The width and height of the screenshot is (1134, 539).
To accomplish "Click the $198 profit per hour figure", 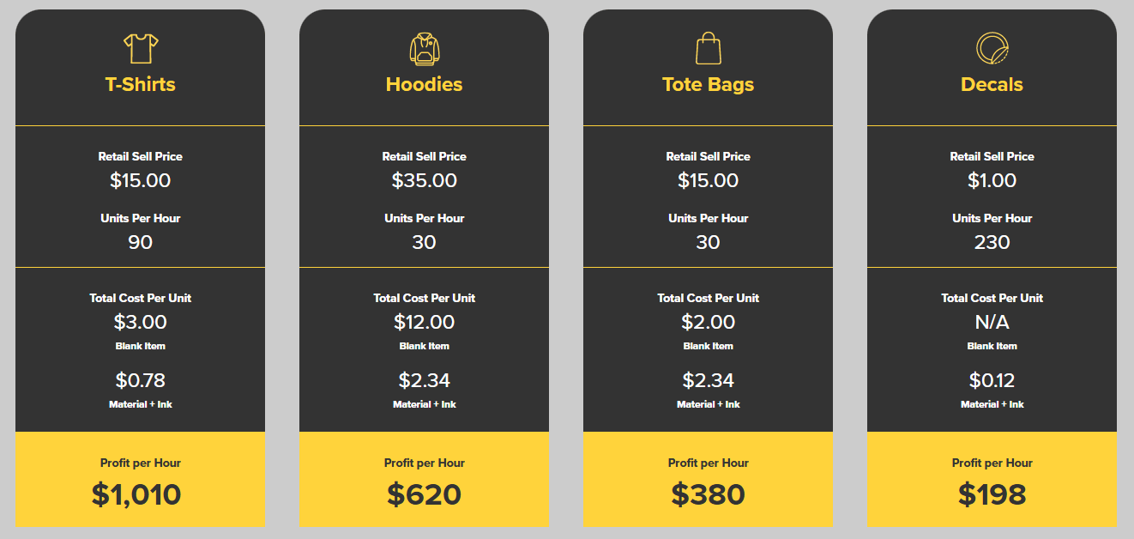I will click(x=992, y=494).
